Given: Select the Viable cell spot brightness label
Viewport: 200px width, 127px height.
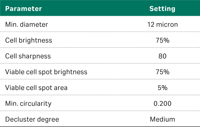Looking at the screenshot, I should click(46, 72).
